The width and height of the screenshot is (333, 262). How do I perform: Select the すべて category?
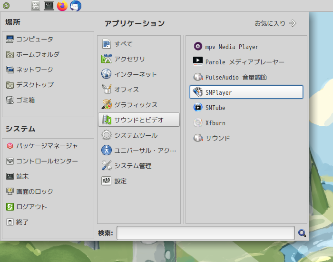pyautogui.click(x=139, y=44)
